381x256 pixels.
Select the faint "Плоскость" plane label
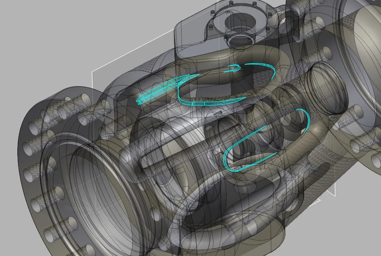(78, 209)
